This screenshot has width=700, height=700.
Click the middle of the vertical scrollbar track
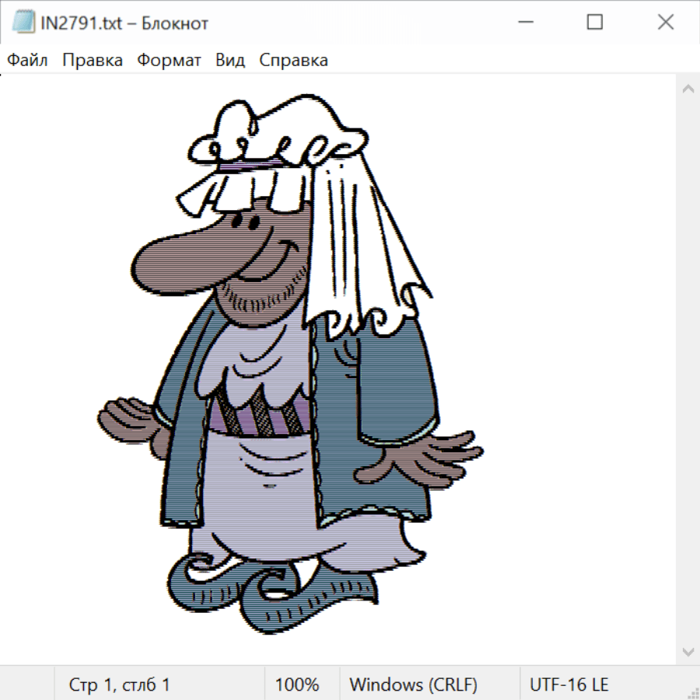[688, 370]
